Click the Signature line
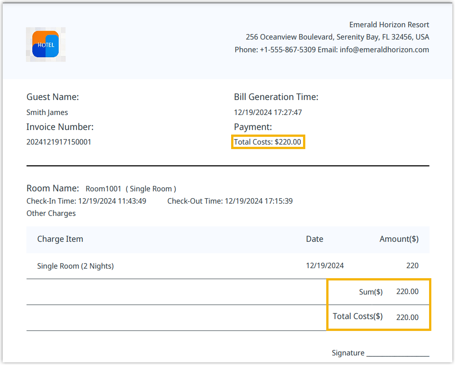 point(397,353)
